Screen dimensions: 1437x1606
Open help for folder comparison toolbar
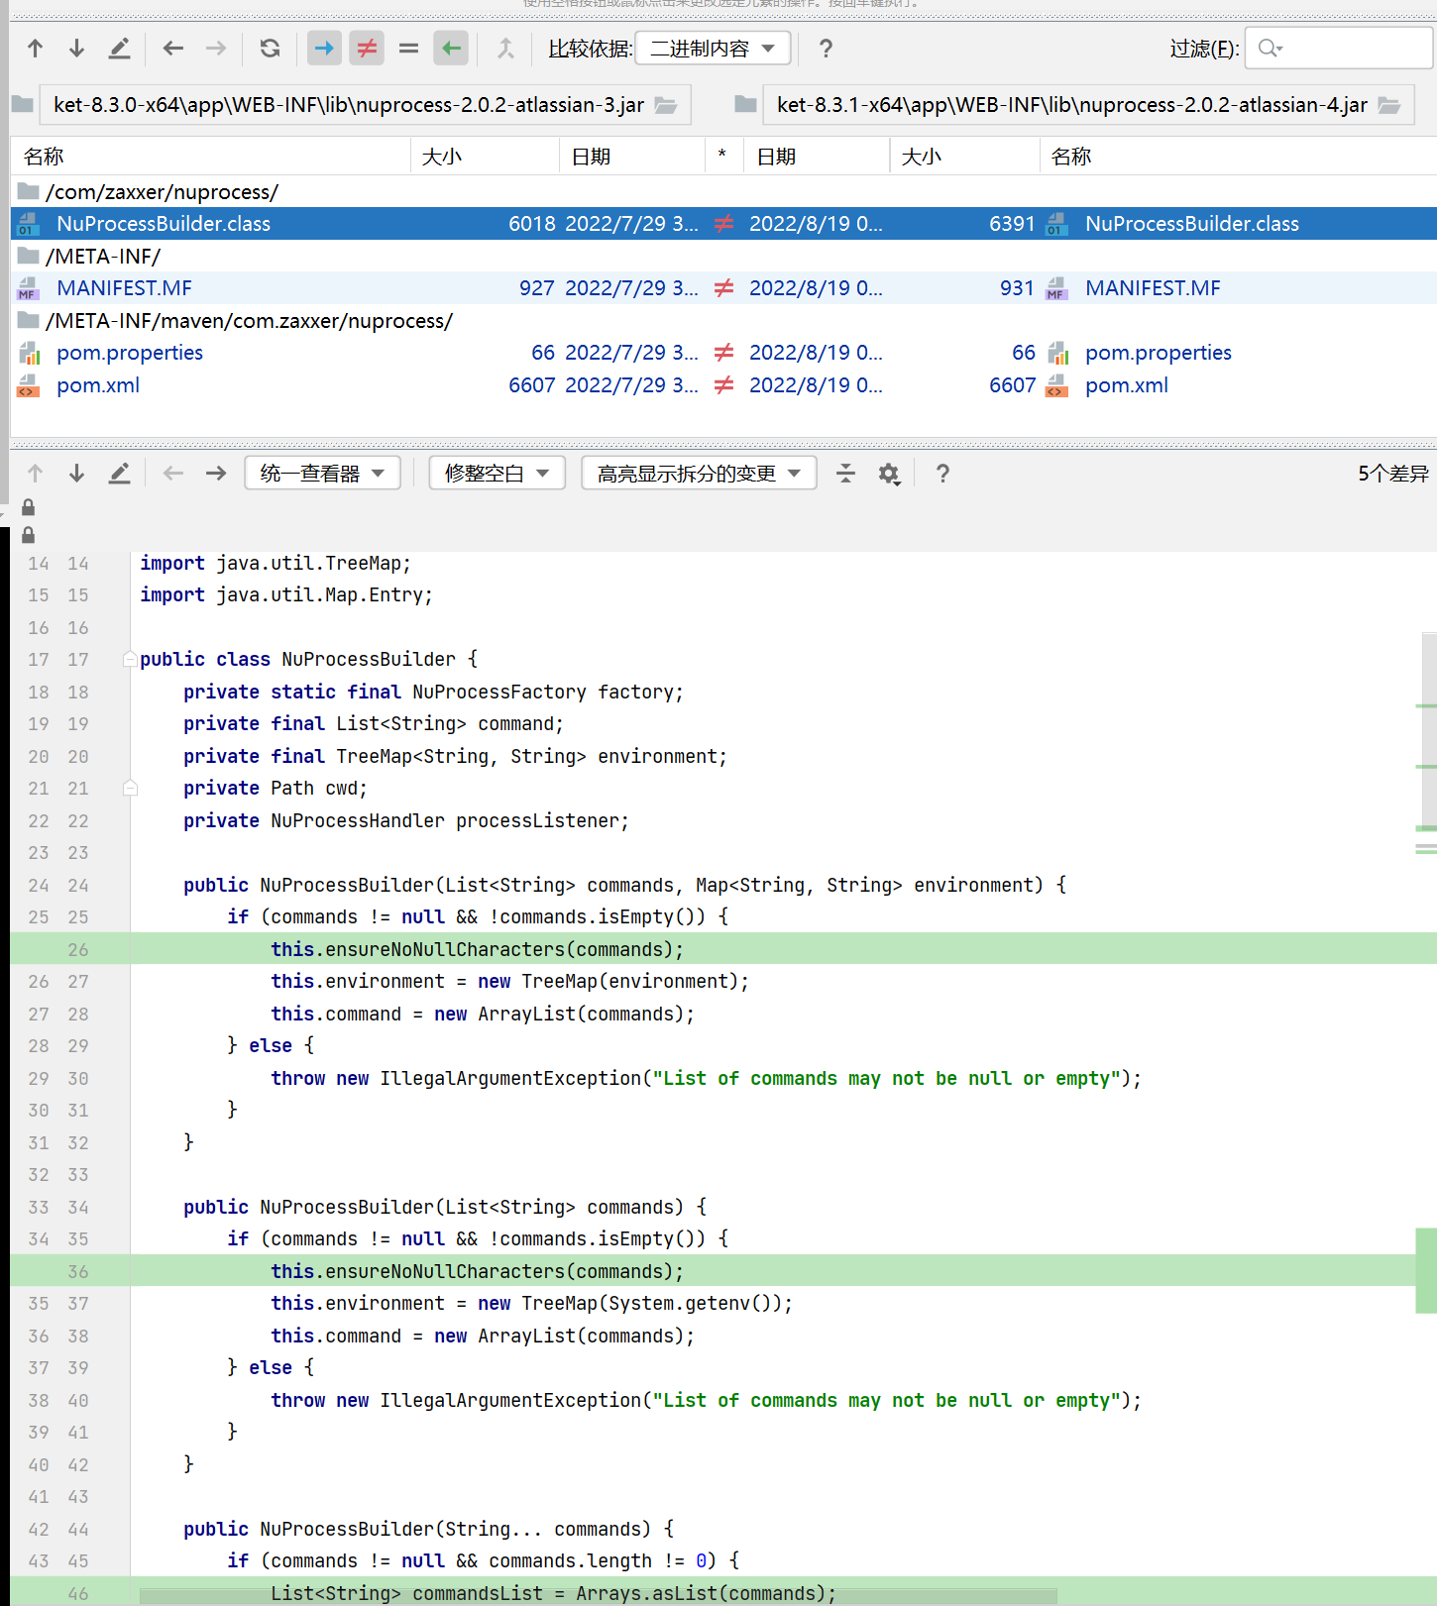click(826, 49)
